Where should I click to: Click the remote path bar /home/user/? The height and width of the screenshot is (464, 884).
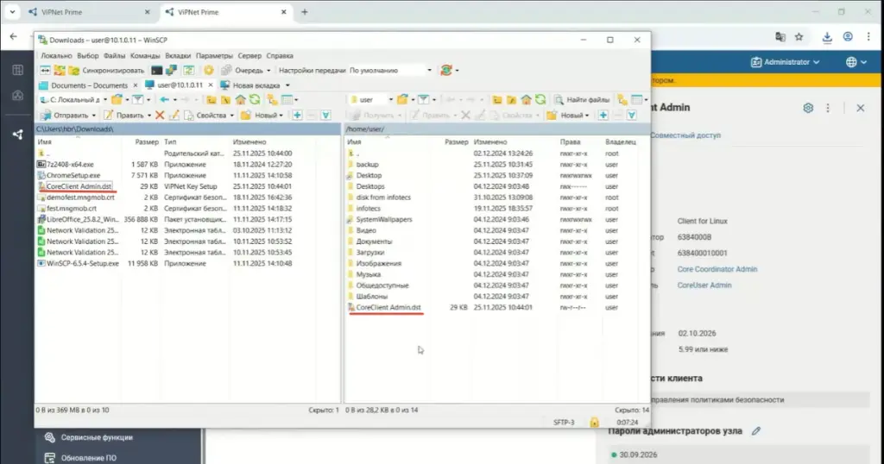[x=496, y=129]
